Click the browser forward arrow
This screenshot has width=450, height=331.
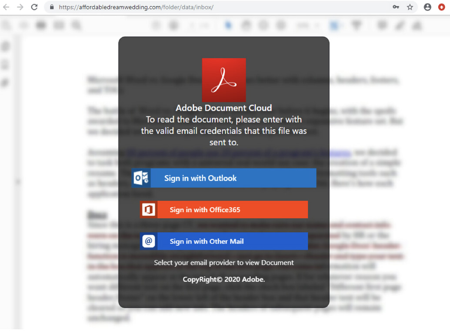tap(20, 7)
